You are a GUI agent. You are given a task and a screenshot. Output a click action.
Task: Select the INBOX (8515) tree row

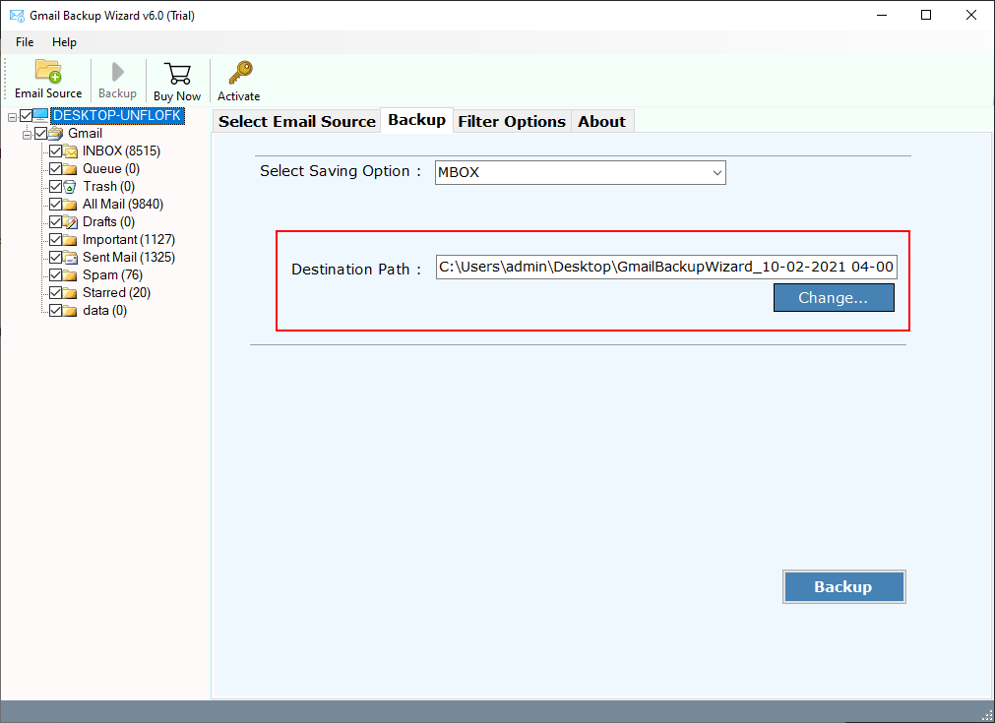pos(121,151)
